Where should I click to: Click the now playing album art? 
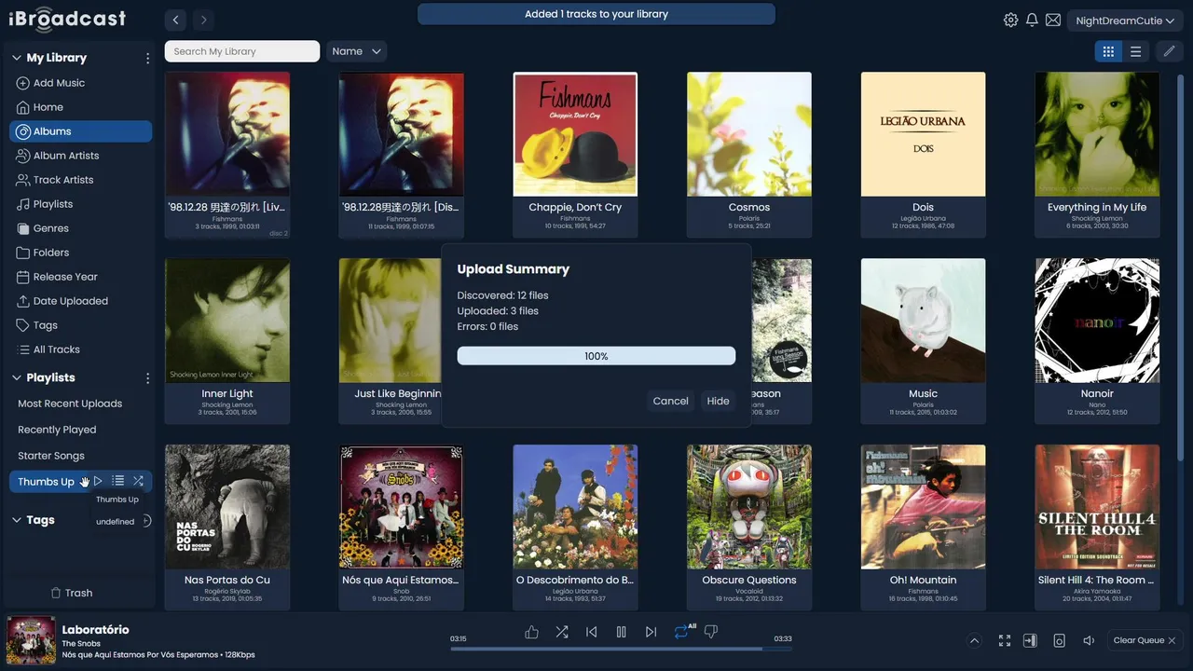pyautogui.click(x=31, y=640)
